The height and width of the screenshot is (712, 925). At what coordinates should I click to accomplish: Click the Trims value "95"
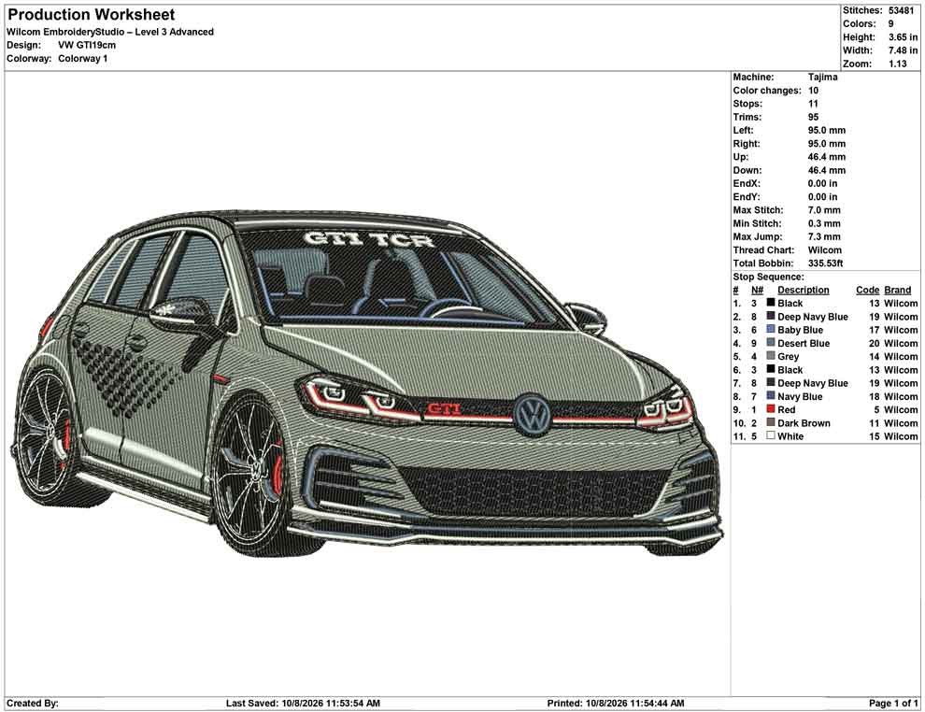[x=813, y=117]
